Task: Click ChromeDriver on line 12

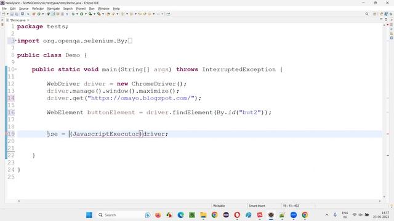Action: (153, 83)
